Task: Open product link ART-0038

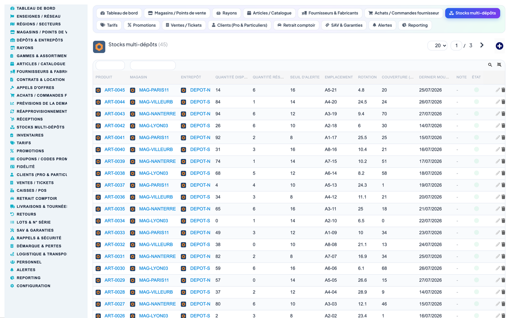Action: coord(115,173)
